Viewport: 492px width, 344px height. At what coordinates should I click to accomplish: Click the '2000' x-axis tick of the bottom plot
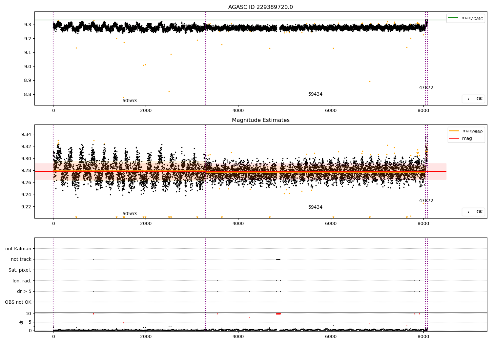coord(146,336)
